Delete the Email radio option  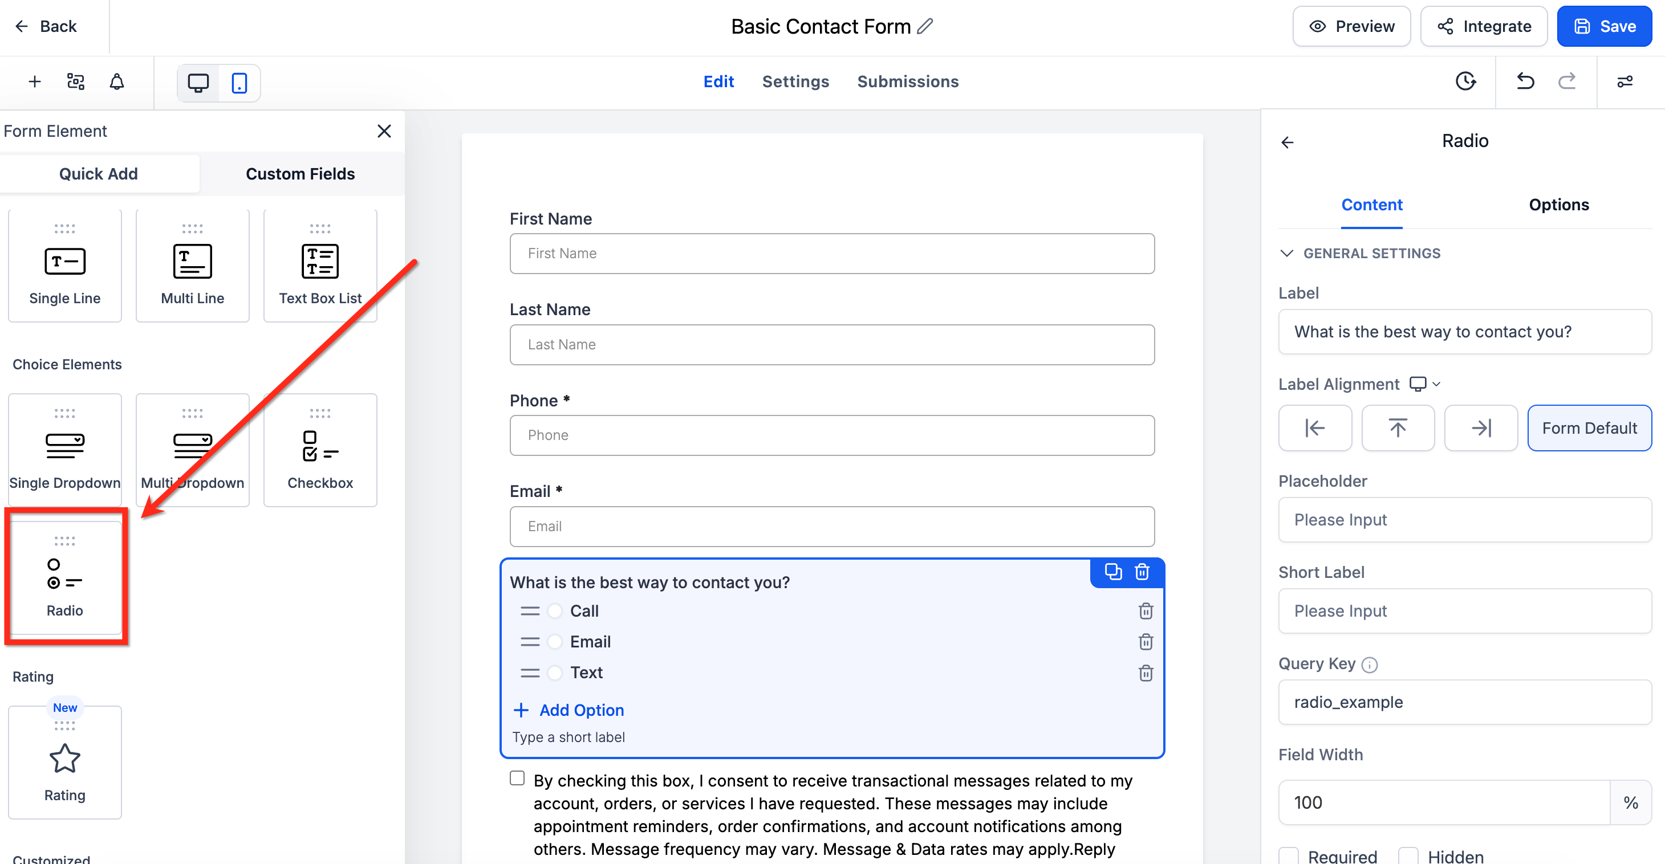[x=1146, y=642]
